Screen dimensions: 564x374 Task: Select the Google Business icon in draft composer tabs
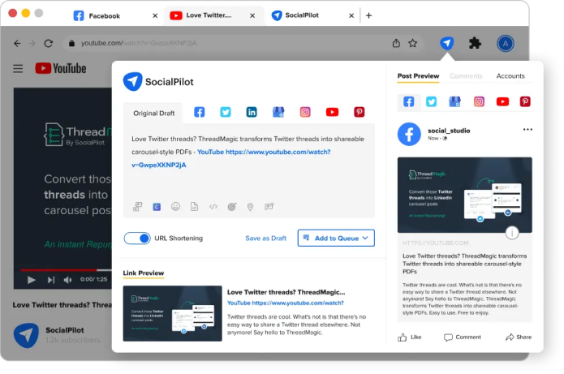pos(278,112)
